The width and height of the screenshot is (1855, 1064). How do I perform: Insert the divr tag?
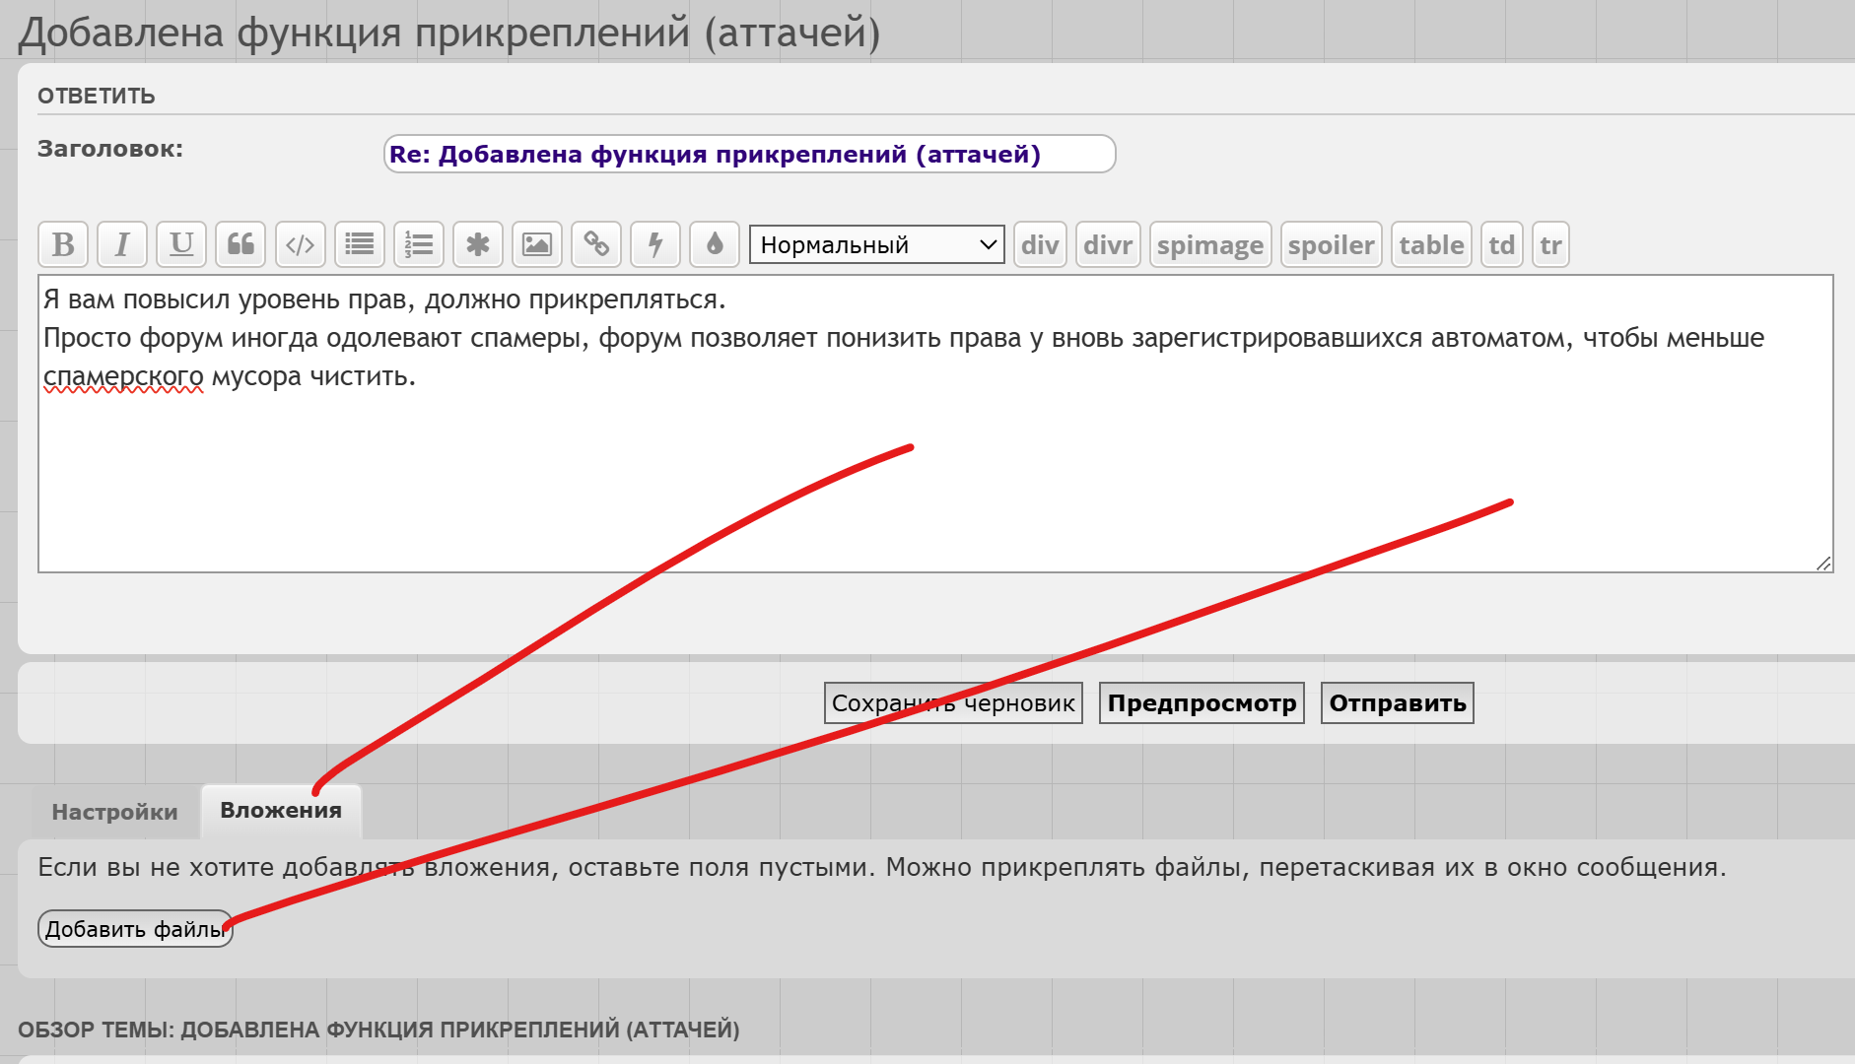pyautogui.click(x=1108, y=244)
